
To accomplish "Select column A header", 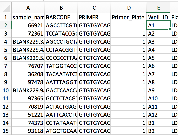I will pyautogui.click(x=28, y=8).
